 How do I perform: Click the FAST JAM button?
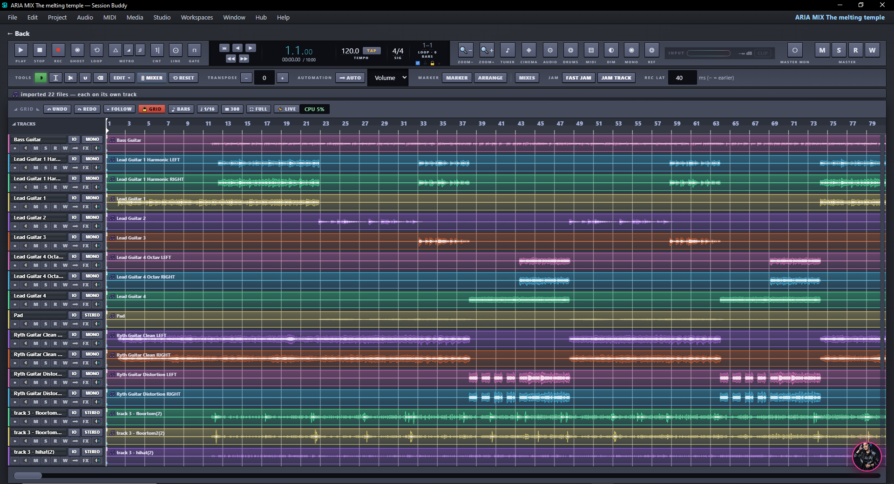coord(578,78)
